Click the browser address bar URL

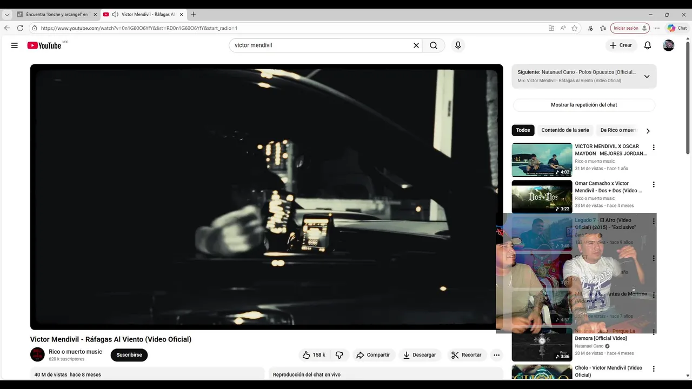click(x=139, y=28)
